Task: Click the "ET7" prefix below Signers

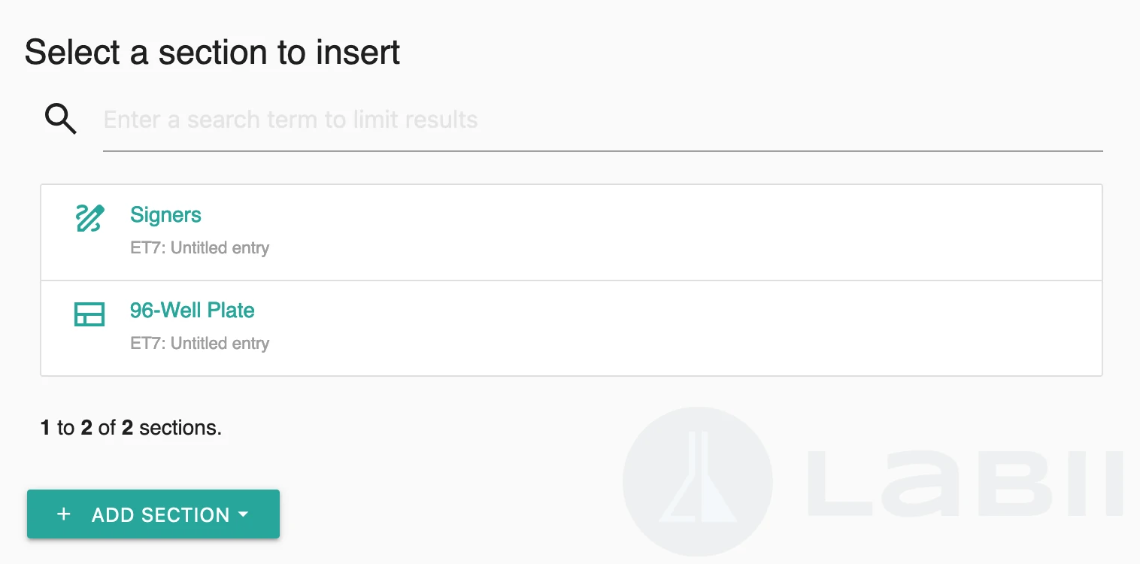Action: point(146,248)
